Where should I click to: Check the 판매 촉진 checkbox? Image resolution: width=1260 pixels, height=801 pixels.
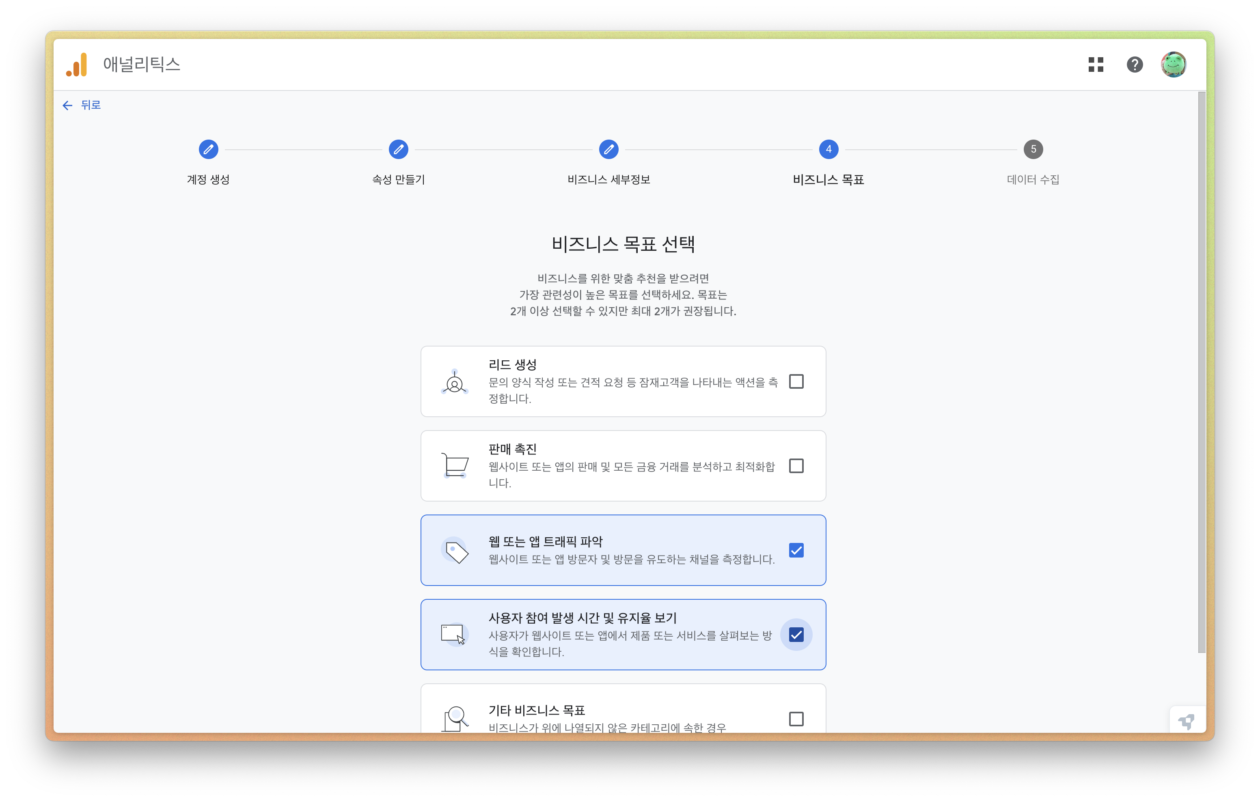coord(796,466)
